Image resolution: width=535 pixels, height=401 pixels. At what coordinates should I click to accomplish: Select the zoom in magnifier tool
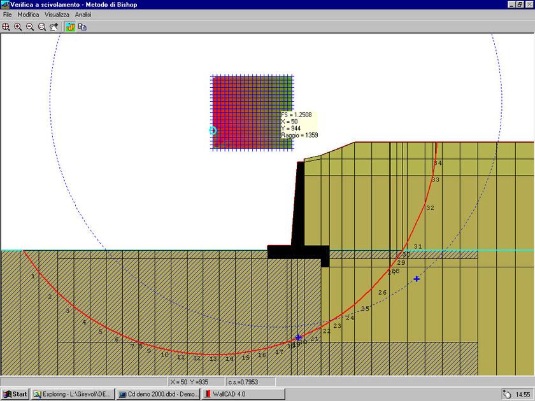pyautogui.click(x=18, y=27)
